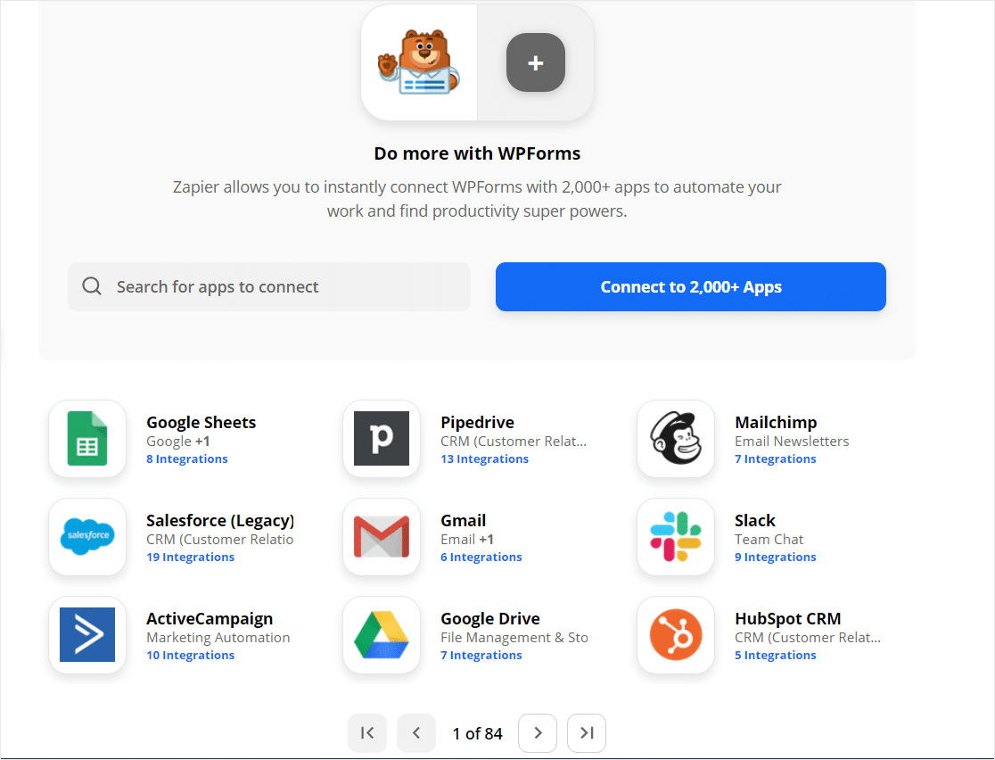The width and height of the screenshot is (995, 760).
Task: Open Gmail 6 Integrations link
Action: pyautogui.click(x=481, y=557)
